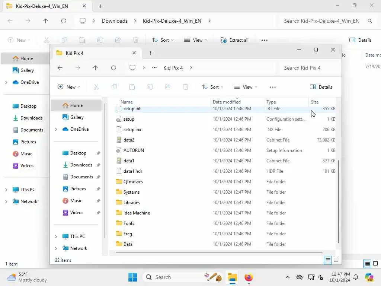381x286 pixels.
Task: Open notifications bell in taskbar
Action: click(x=356, y=277)
